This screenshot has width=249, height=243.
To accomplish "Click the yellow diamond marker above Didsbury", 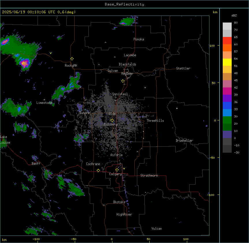I will coord(112,120).
